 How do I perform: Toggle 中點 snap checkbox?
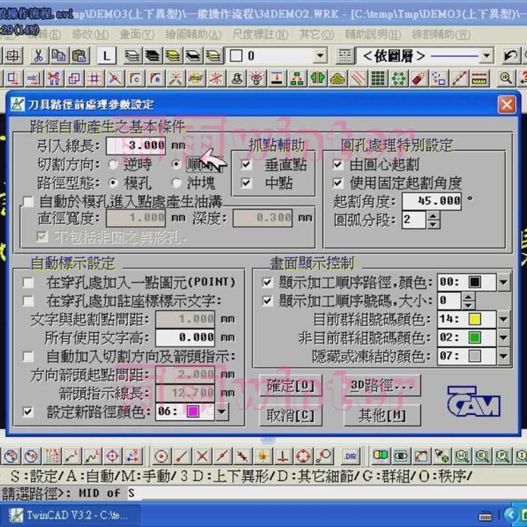(x=246, y=183)
